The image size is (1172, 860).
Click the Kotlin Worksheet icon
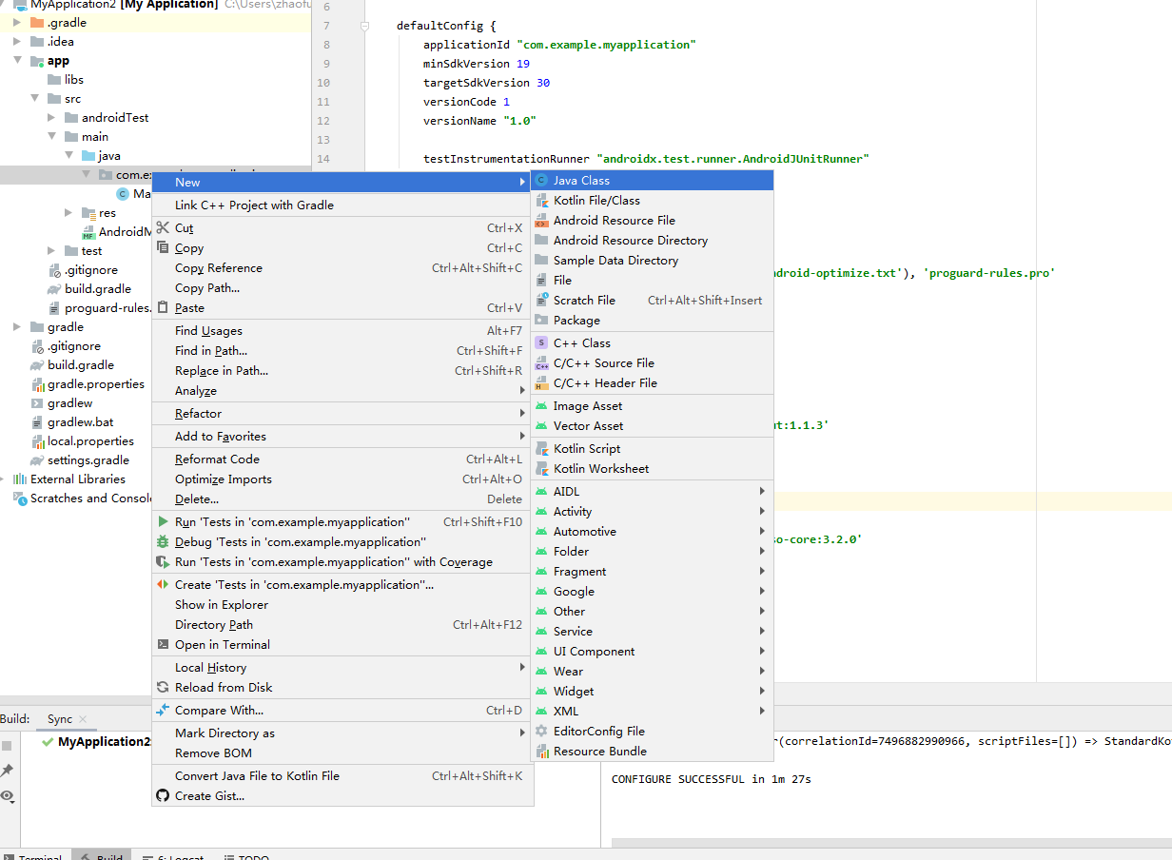pyautogui.click(x=541, y=468)
